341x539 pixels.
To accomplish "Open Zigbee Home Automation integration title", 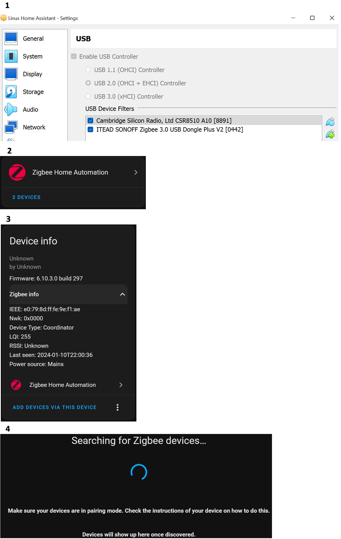I will click(70, 172).
